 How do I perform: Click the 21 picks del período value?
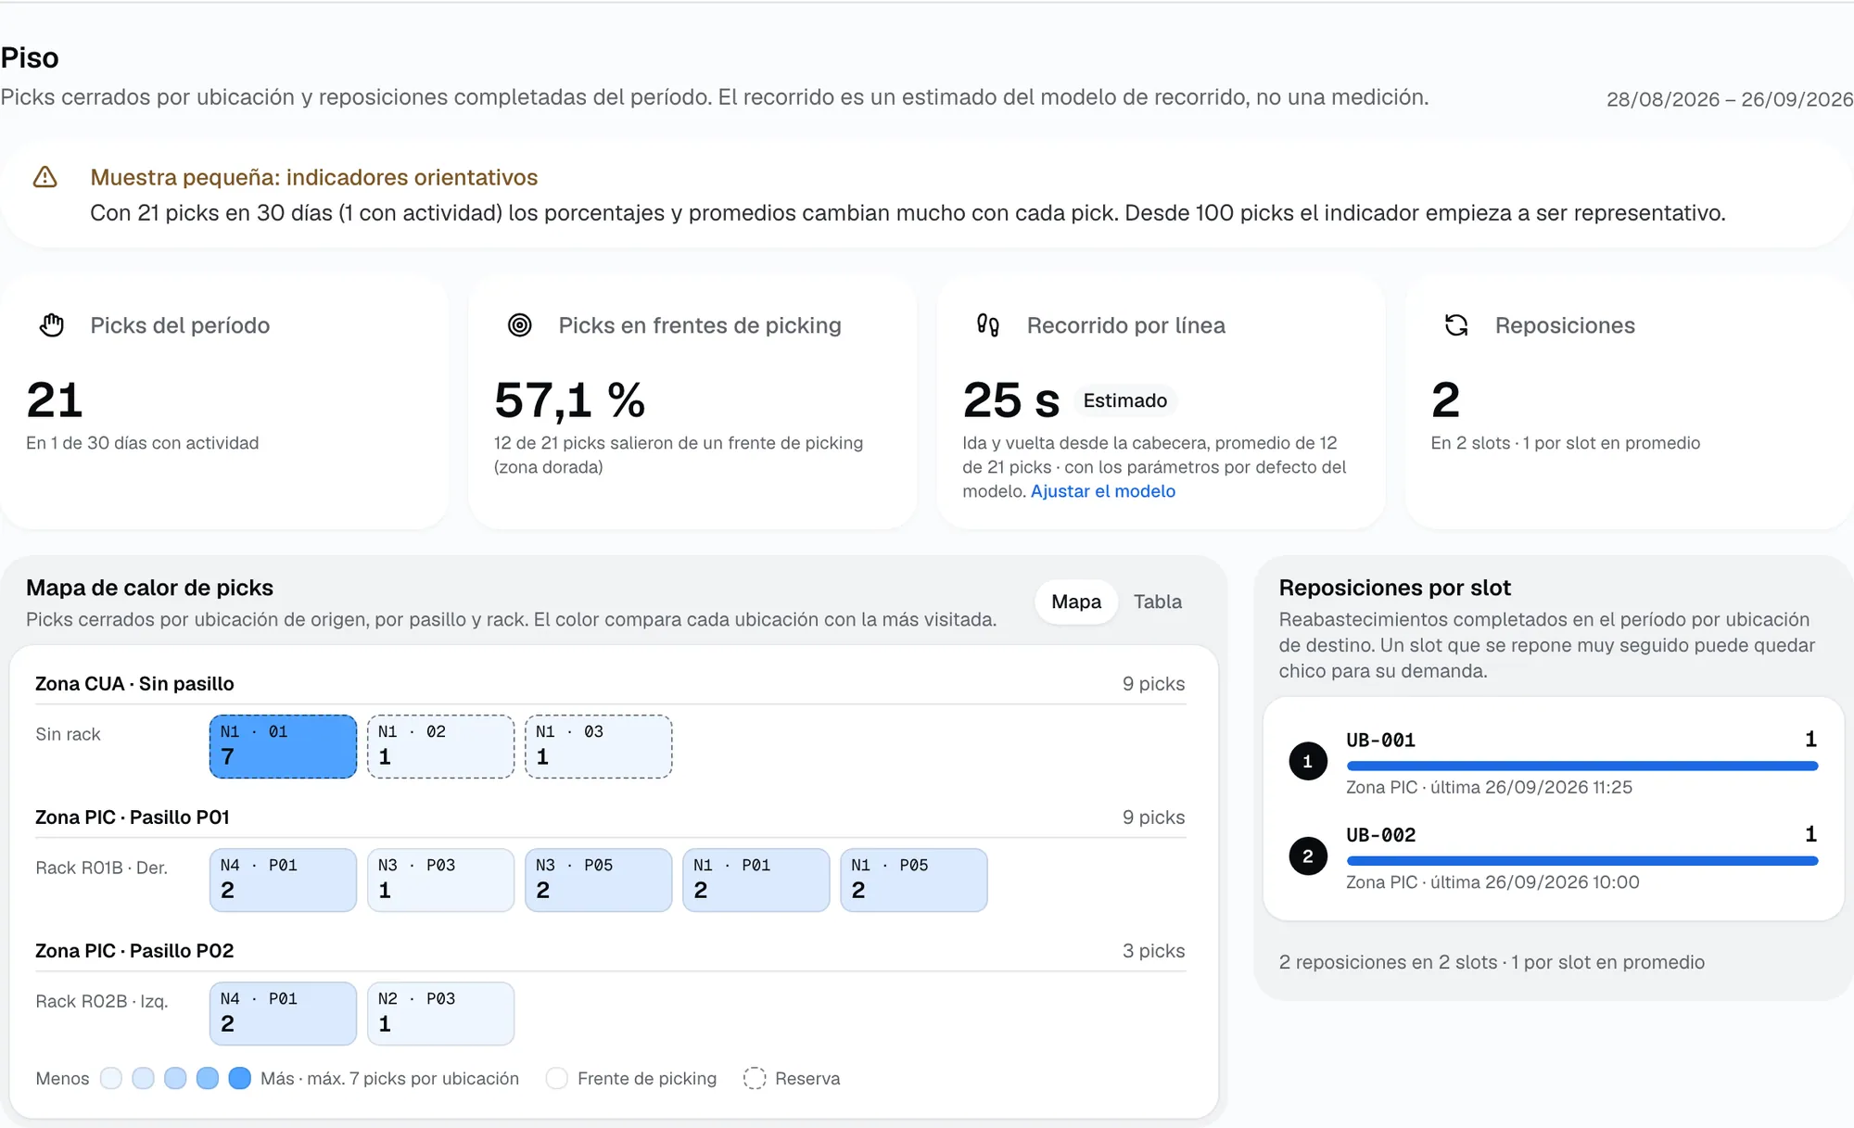pyautogui.click(x=55, y=400)
